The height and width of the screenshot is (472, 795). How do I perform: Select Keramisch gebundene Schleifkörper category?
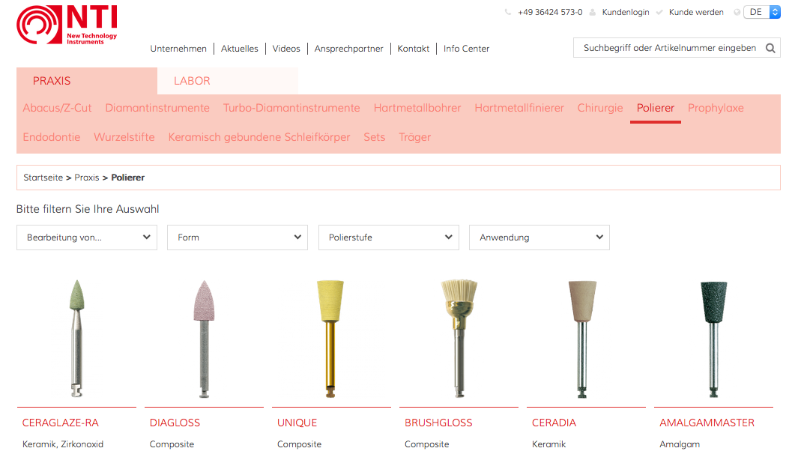coord(259,137)
